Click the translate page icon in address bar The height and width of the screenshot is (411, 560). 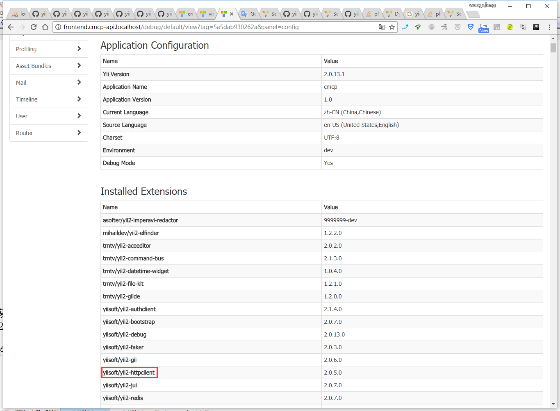pyautogui.click(x=381, y=27)
